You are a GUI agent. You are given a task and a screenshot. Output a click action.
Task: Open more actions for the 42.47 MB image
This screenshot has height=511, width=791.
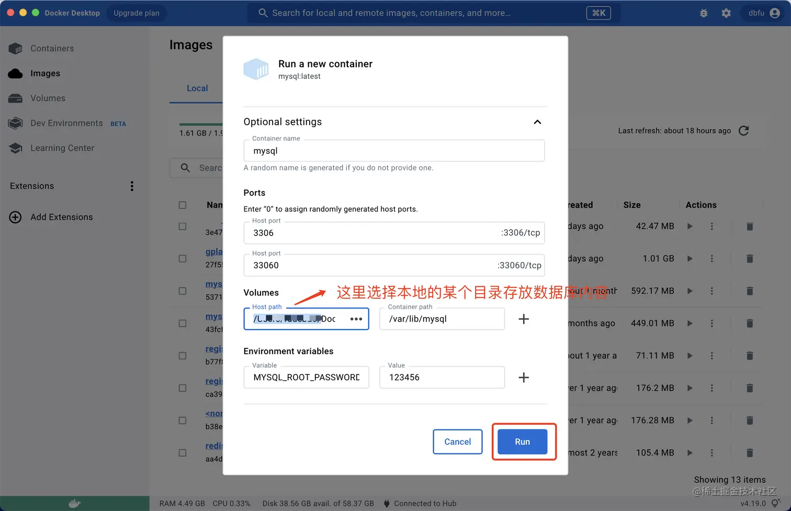[712, 226]
